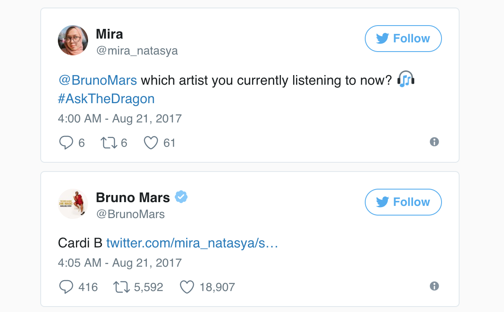Open the #AskTheDragon hashtag
Image resolution: width=504 pixels, height=312 pixels.
click(x=106, y=99)
